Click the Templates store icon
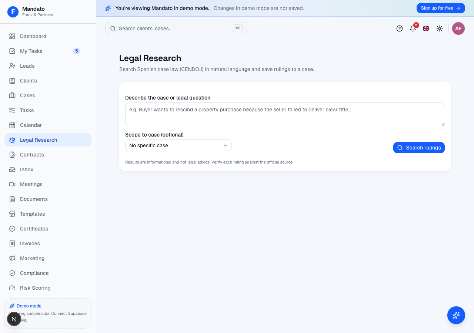474x333 pixels. [x=12, y=214]
